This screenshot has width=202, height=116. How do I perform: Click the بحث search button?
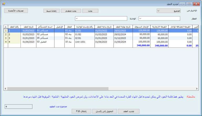tap(90, 11)
